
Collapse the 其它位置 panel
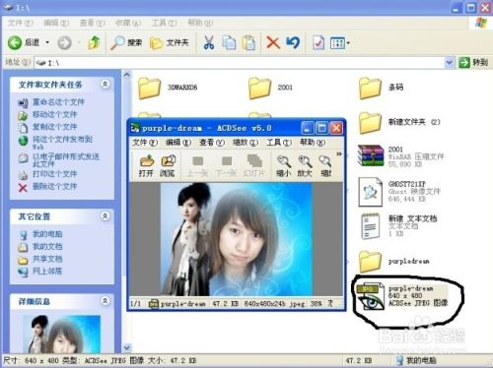[105, 215]
